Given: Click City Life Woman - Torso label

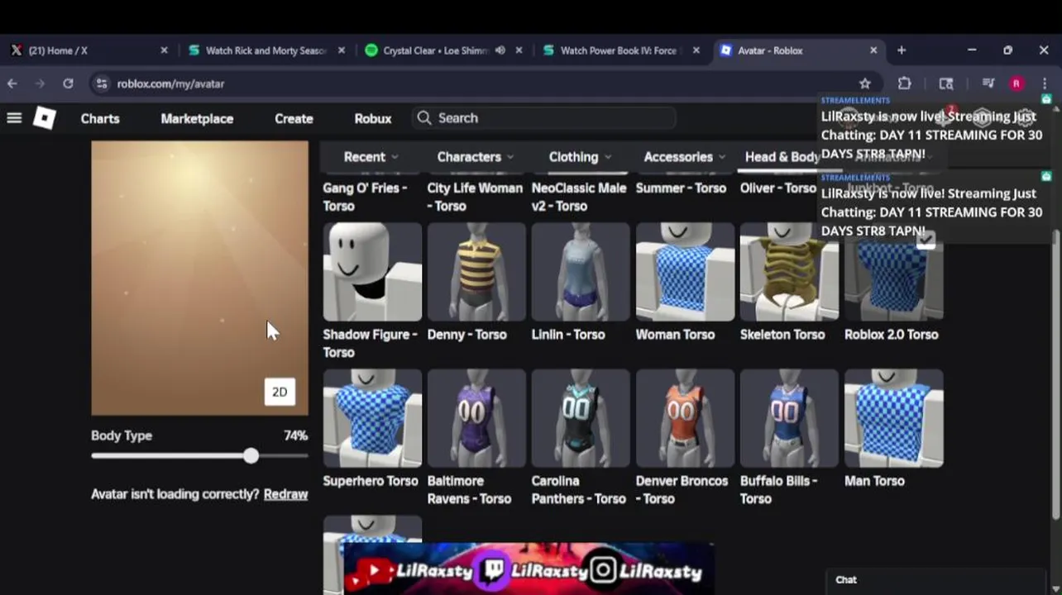Looking at the screenshot, I should [x=475, y=197].
